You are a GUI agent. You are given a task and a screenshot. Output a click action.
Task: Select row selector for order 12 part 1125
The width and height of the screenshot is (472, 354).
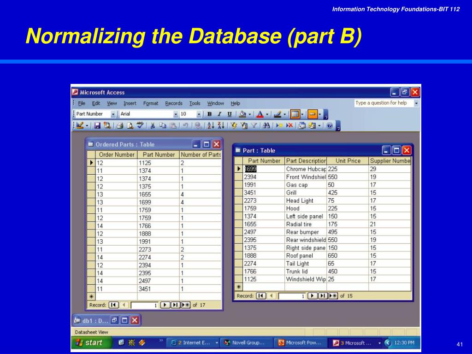91,163
